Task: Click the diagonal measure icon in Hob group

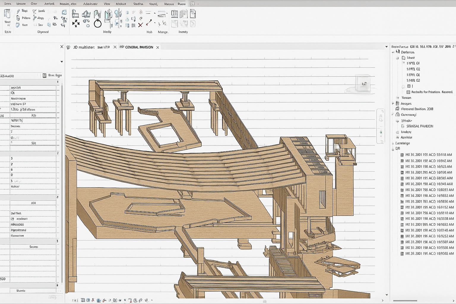Action: tap(149, 23)
